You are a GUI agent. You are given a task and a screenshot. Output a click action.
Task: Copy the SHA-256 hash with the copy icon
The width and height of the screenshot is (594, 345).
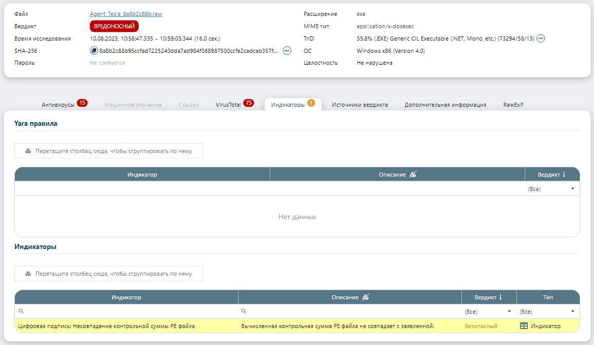[94, 51]
